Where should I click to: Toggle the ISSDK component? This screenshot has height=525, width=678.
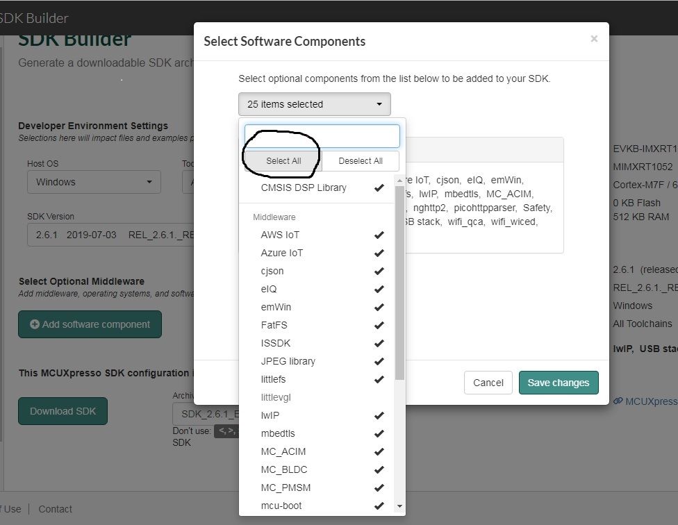(x=317, y=343)
